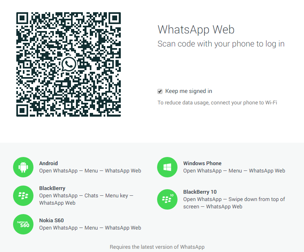Click the "BlackBerry" platform title
The width and height of the screenshot is (304, 252).
[52, 188]
